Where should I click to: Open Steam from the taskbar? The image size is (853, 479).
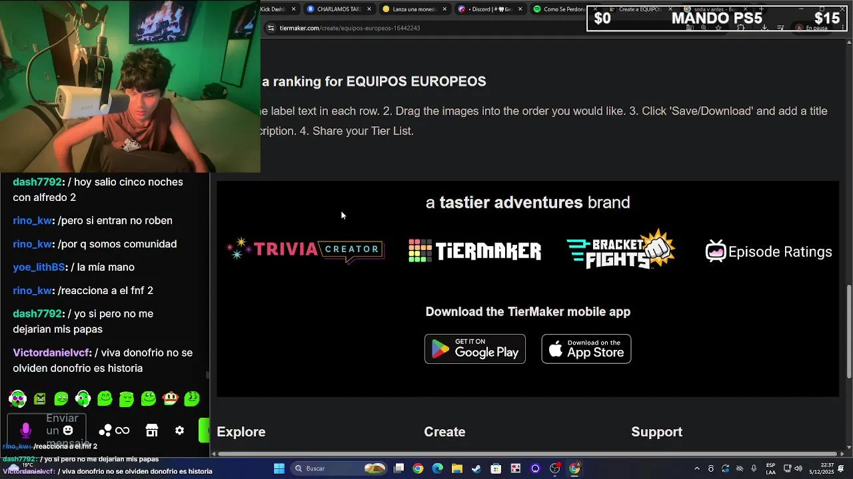pos(476,468)
